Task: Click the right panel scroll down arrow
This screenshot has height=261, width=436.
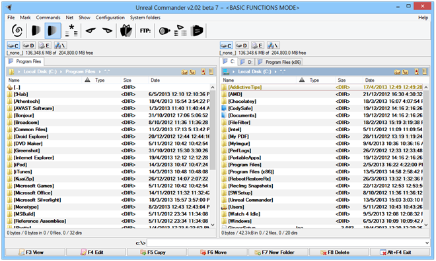Action: point(425,225)
